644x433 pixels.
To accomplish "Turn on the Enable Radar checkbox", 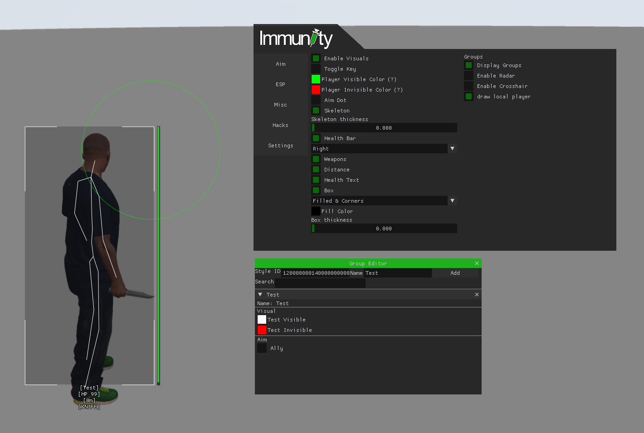I will click(x=469, y=76).
